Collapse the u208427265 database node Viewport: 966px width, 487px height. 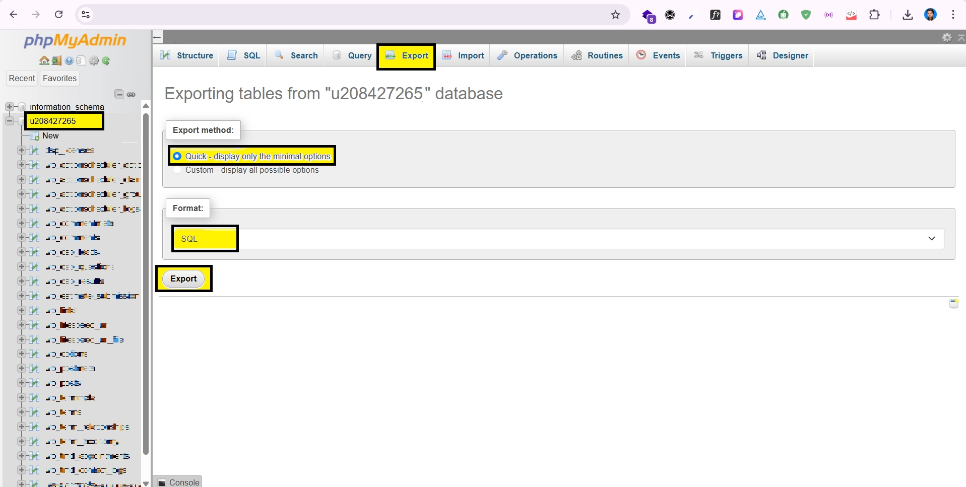coord(9,121)
